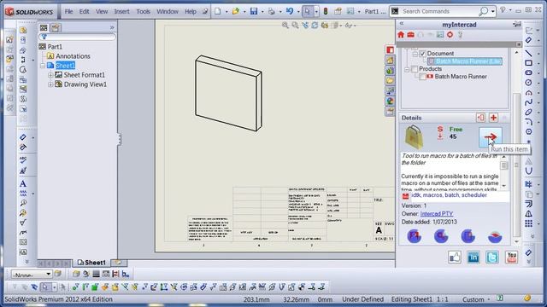This screenshot has width=547, height=307.
Task: Toggle the Document checkbox
Action: 422,54
